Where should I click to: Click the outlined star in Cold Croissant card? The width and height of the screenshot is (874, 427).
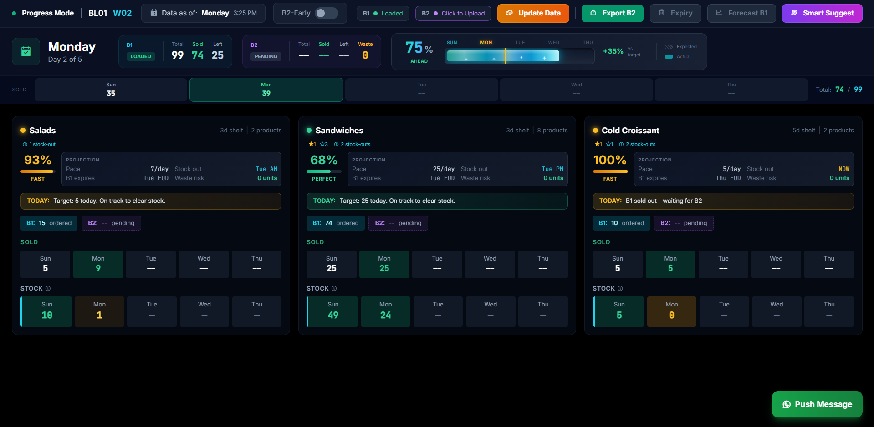pyautogui.click(x=608, y=144)
